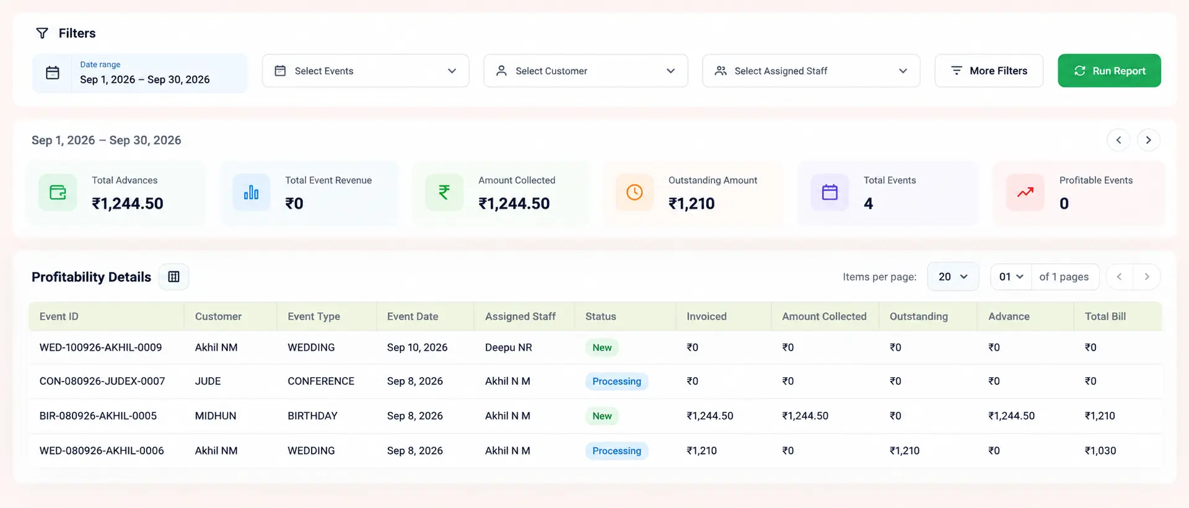The height and width of the screenshot is (508, 1189).
Task: Click the Amount Collected rupee icon
Action: click(x=444, y=192)
